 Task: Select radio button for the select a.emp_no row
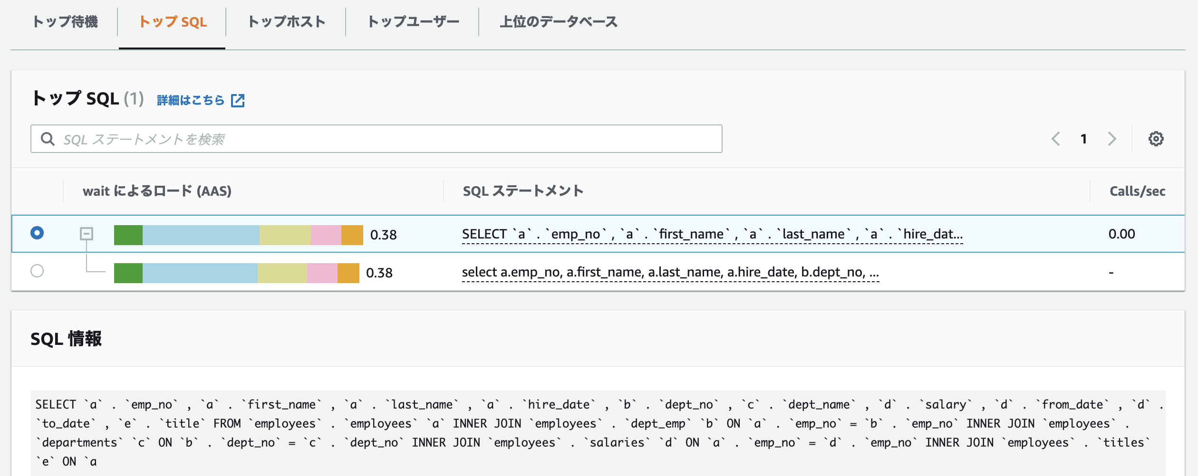pos(37,271)
